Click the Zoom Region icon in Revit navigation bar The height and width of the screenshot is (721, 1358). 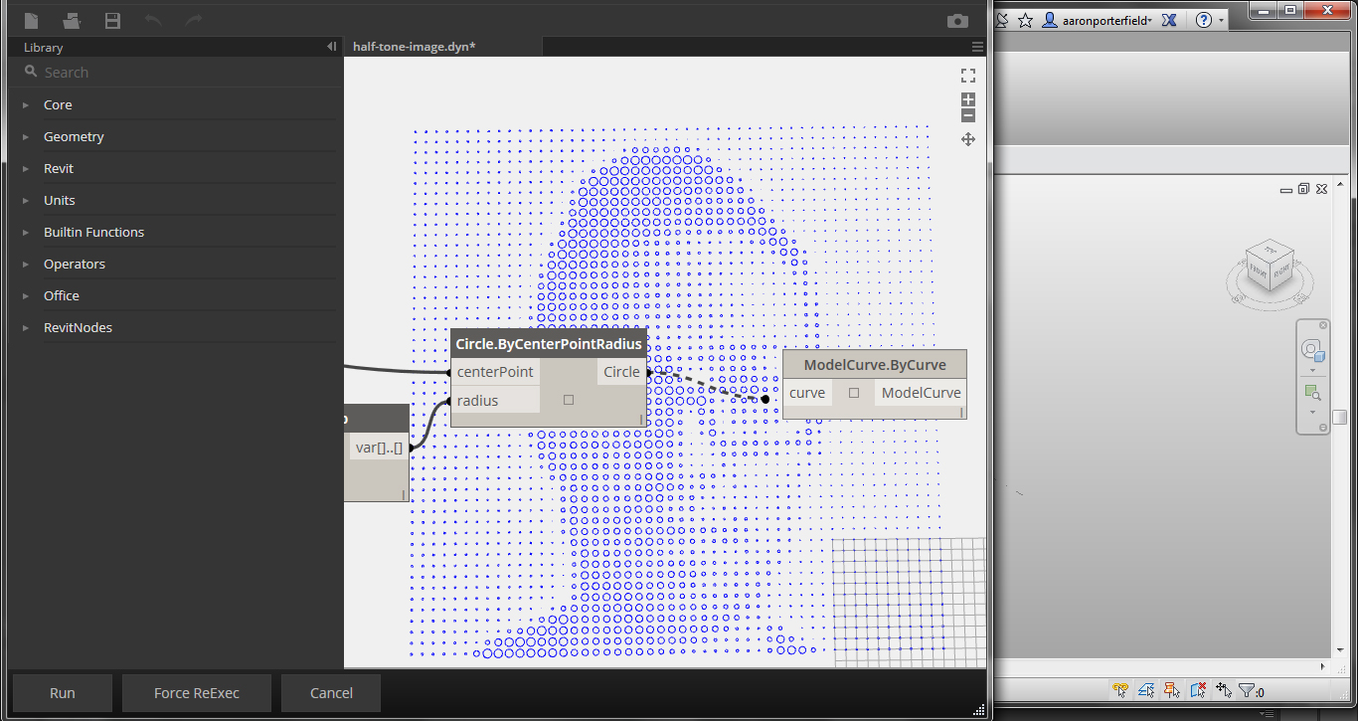1312,394
